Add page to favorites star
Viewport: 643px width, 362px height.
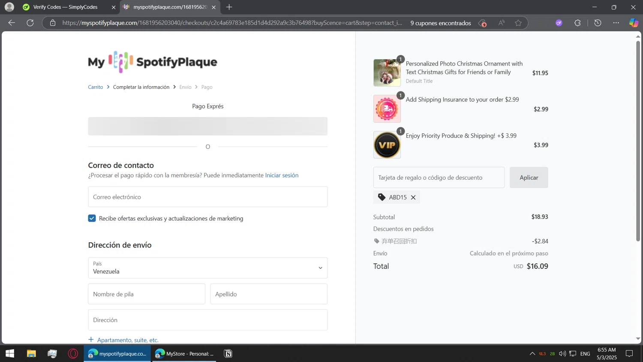point(518,23)
